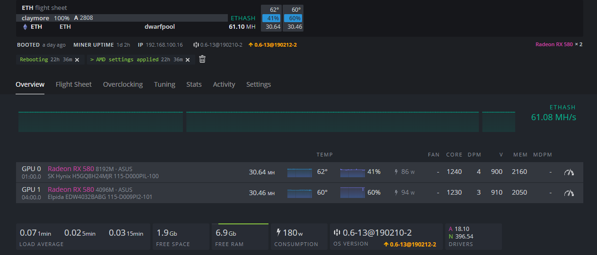Switch to the Flight Sheet tab
The width and height of the screenshot is (597, 255).
74,84
